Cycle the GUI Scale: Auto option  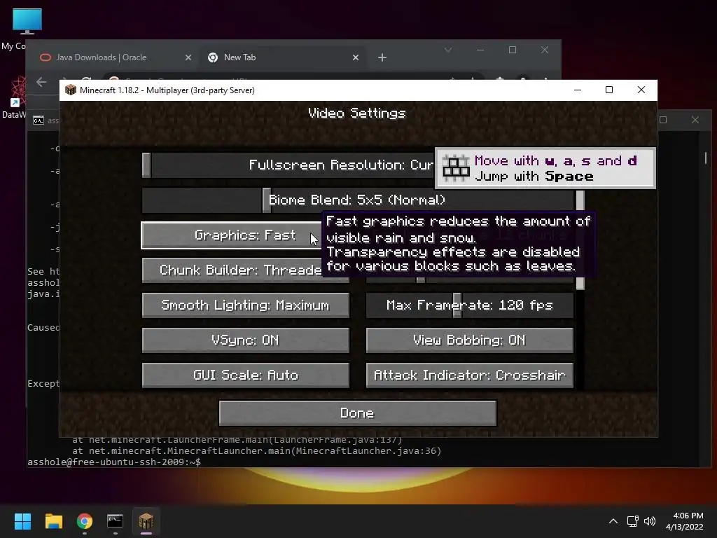click(x=246, y=375)
